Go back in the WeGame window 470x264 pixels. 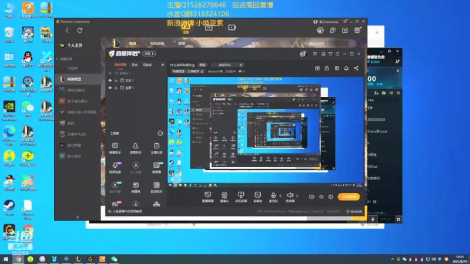point(67,31)
